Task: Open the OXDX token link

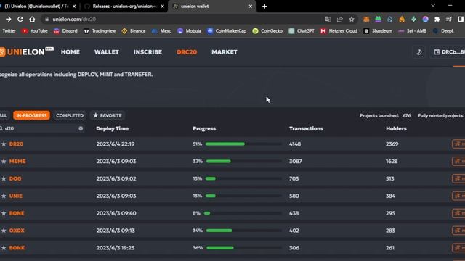Action: click(17, 231)
